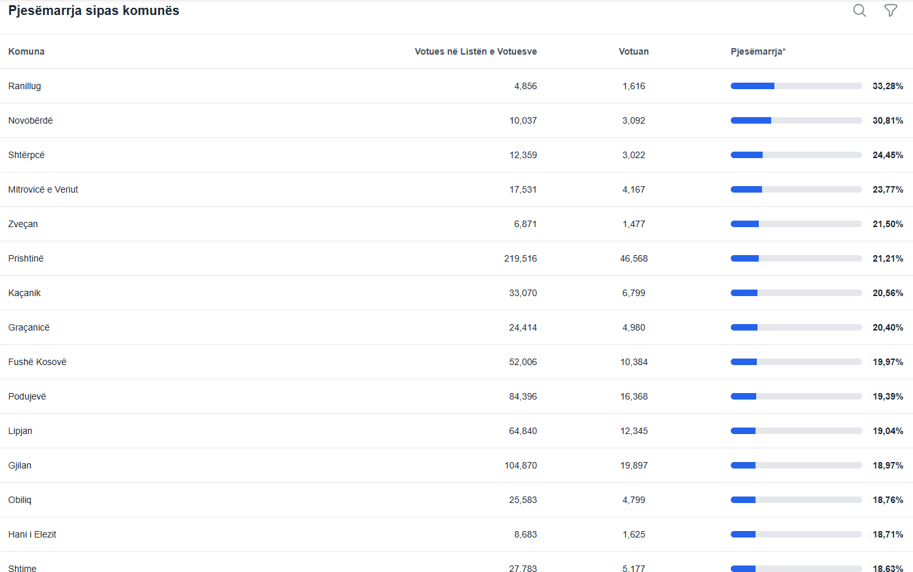
Task: Click the Prishtinë municipality name
Action: (26, 258)
